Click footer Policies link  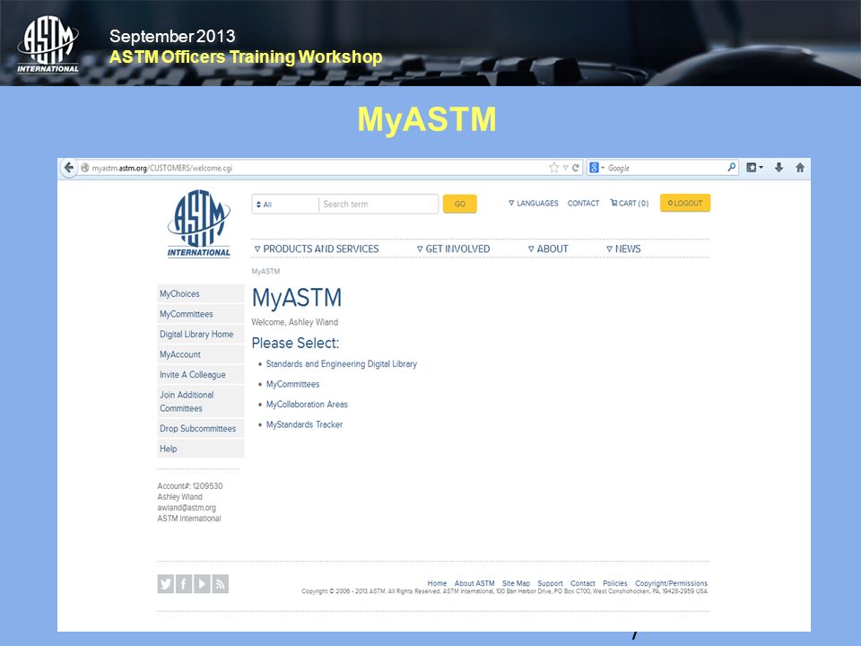[x=615, y=583]
